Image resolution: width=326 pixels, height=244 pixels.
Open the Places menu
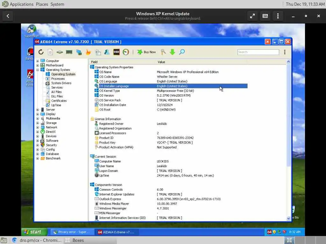click(42, 4)
